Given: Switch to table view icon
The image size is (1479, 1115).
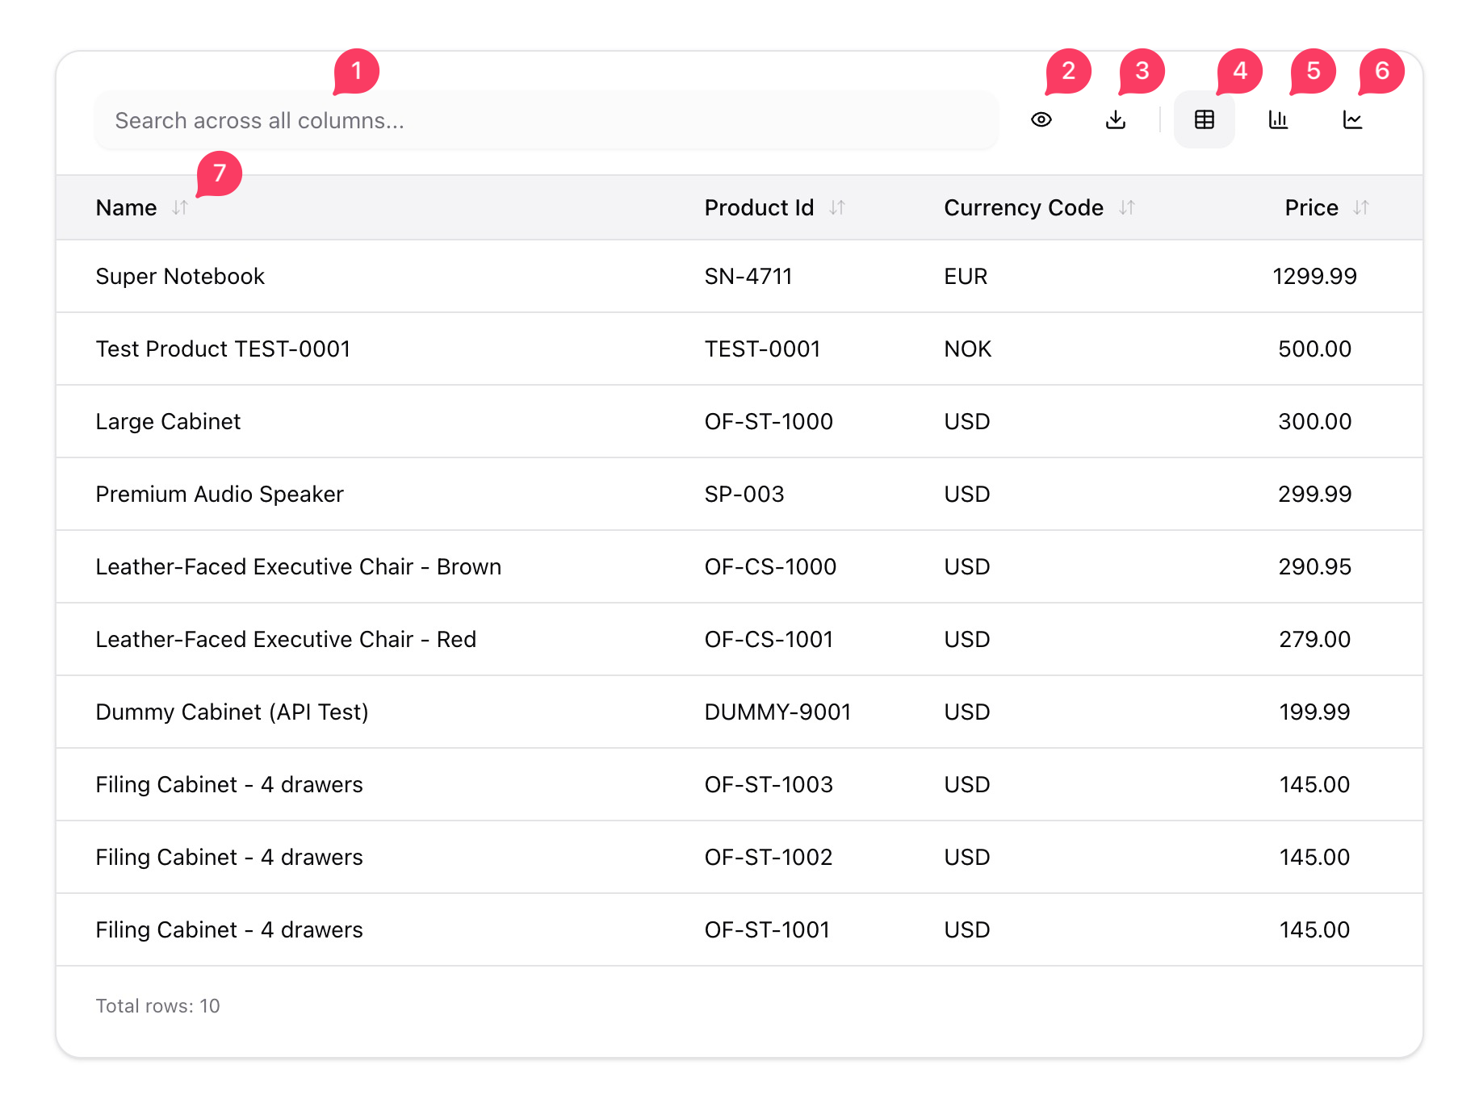Looking at the screenshot, I should point(1204,120).
